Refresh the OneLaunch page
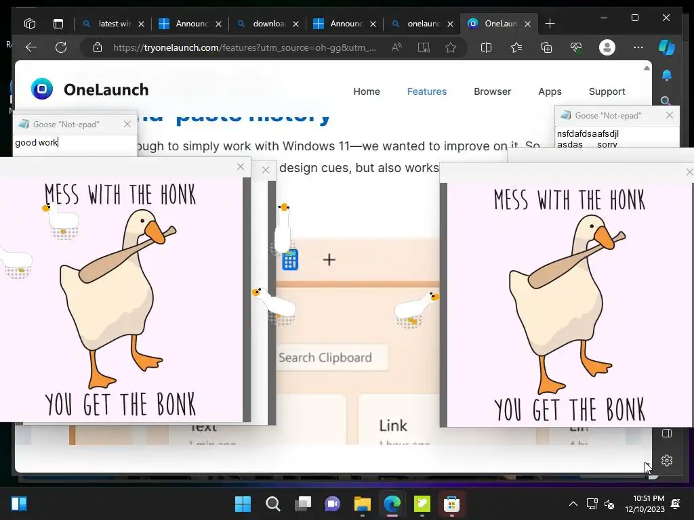694x520 pixels. pos(61,47)
